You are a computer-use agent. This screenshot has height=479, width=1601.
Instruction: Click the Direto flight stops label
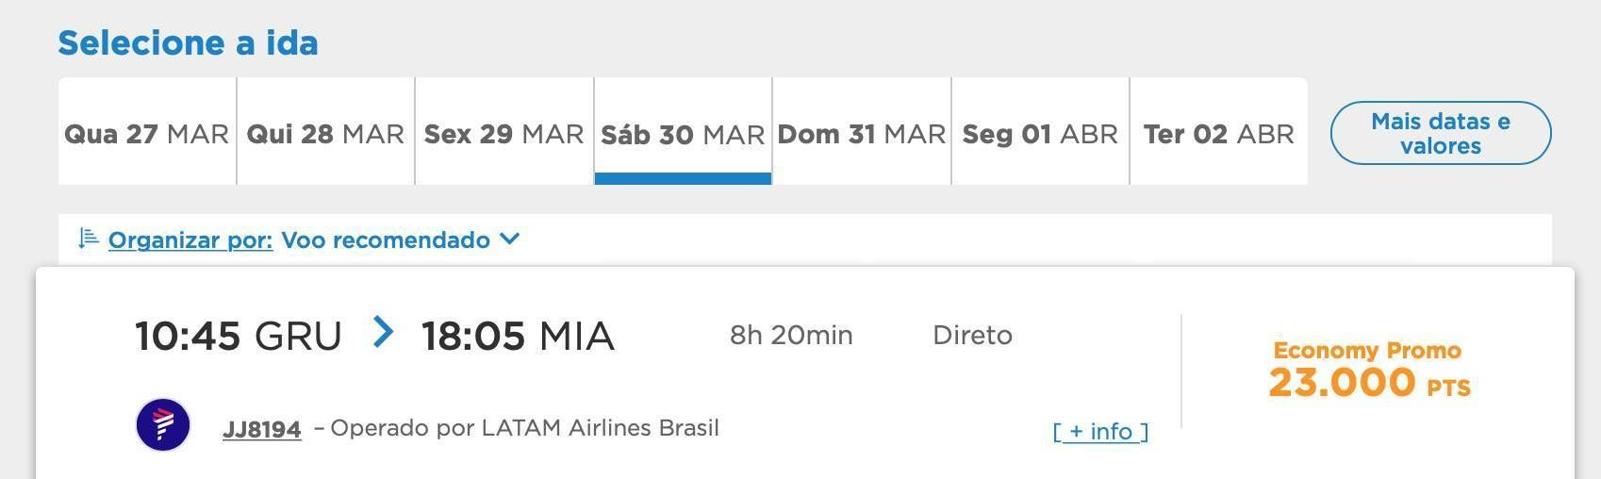click(x=972, y=335)
